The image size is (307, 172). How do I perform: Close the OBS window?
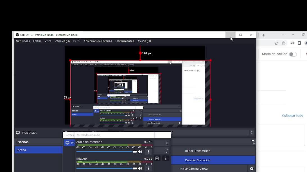[251, 35]
